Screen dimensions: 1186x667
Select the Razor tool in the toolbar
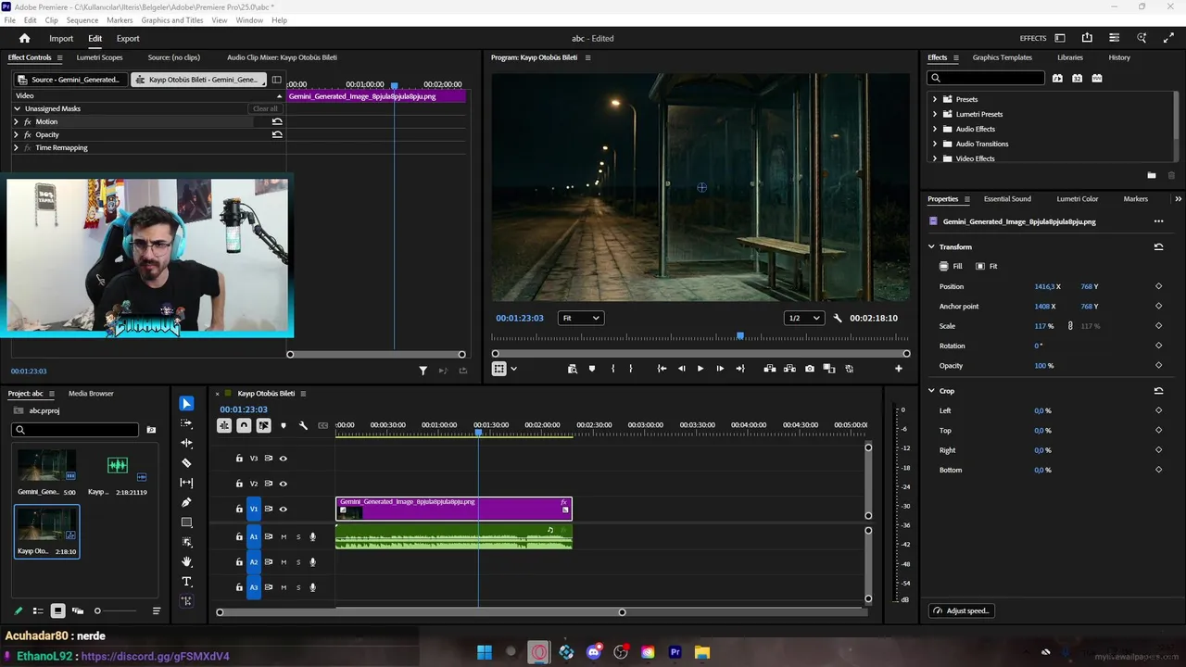186,463
